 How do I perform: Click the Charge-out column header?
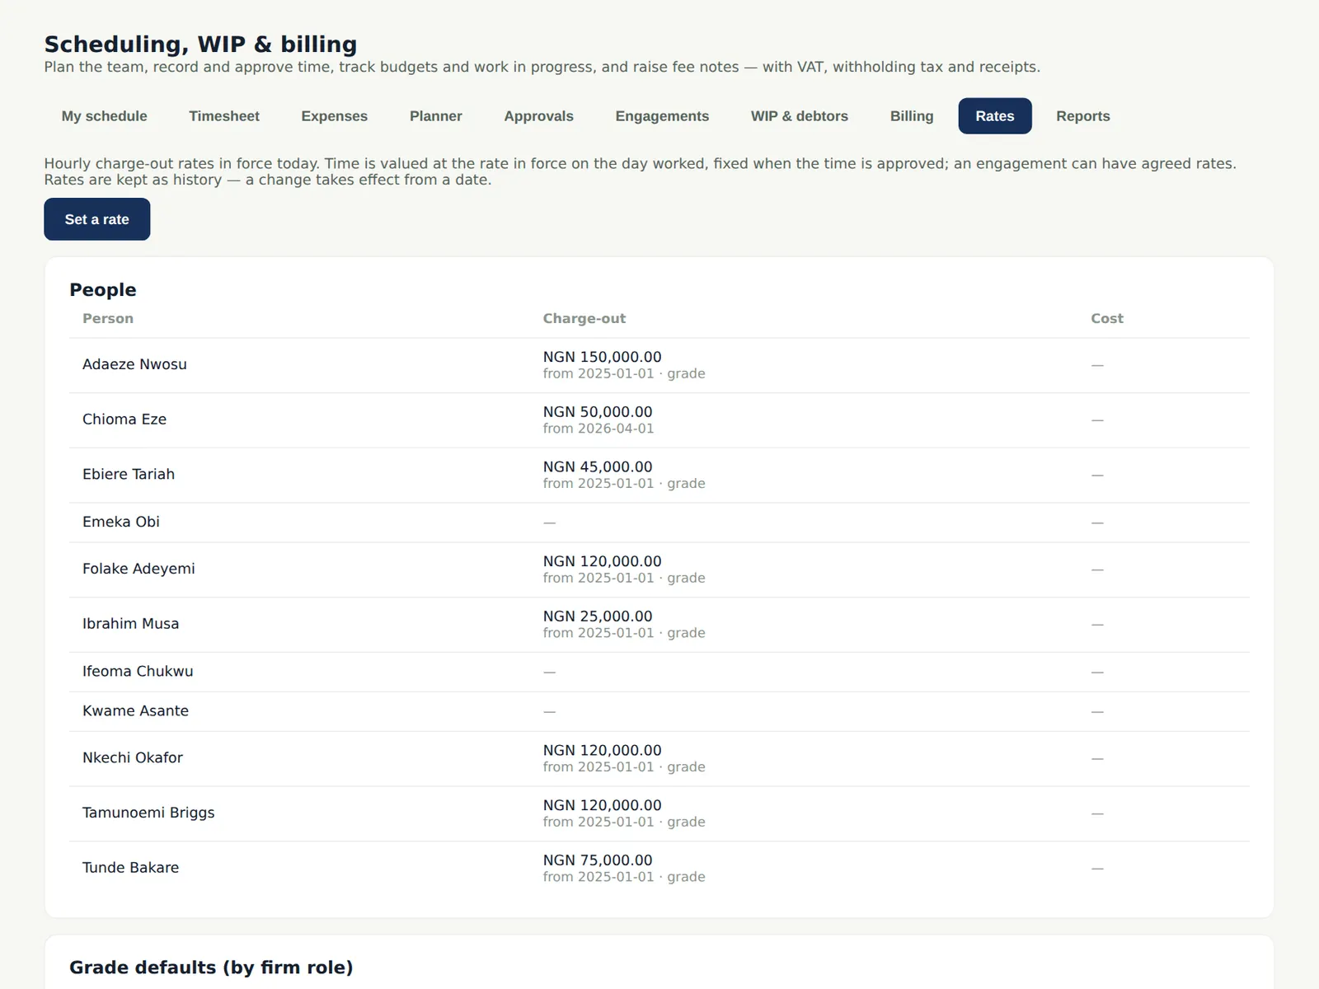(x=584, y=318)
